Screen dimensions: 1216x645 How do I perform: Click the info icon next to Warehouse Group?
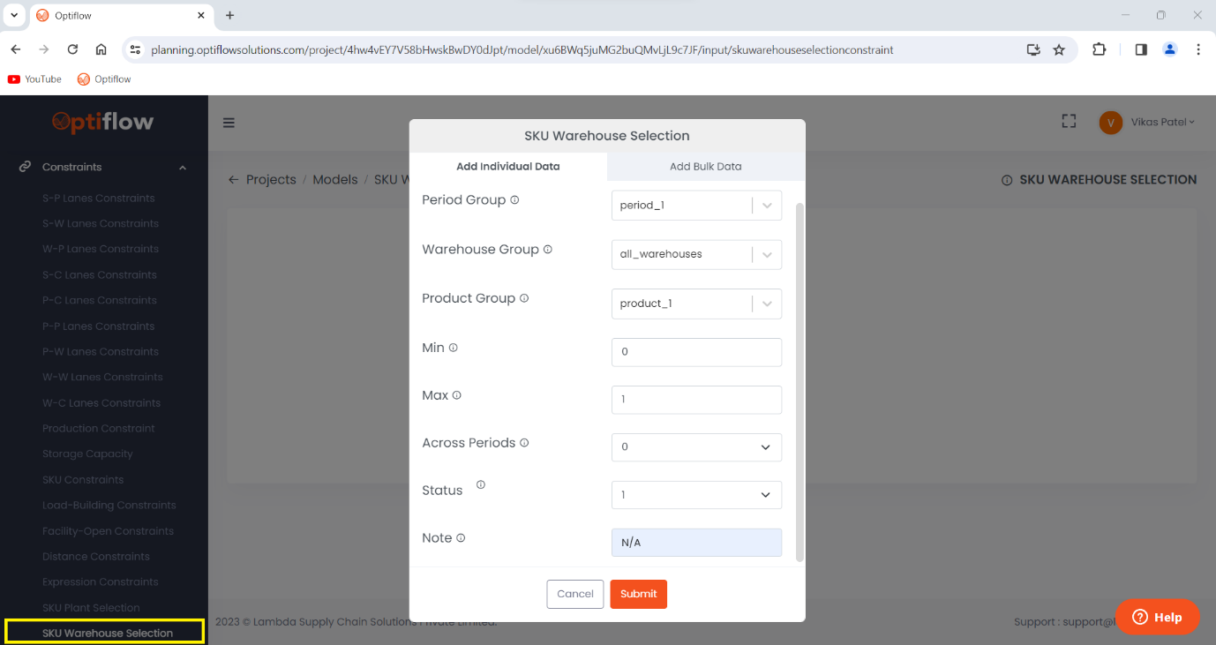point(550,249)
